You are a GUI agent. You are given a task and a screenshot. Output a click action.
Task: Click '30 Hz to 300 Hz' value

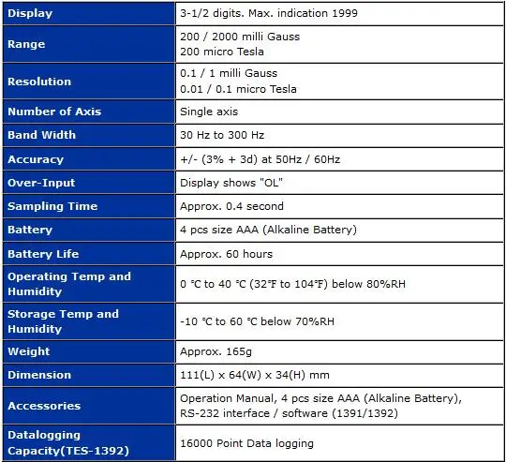pyautogui.click(x=222, y=135)
